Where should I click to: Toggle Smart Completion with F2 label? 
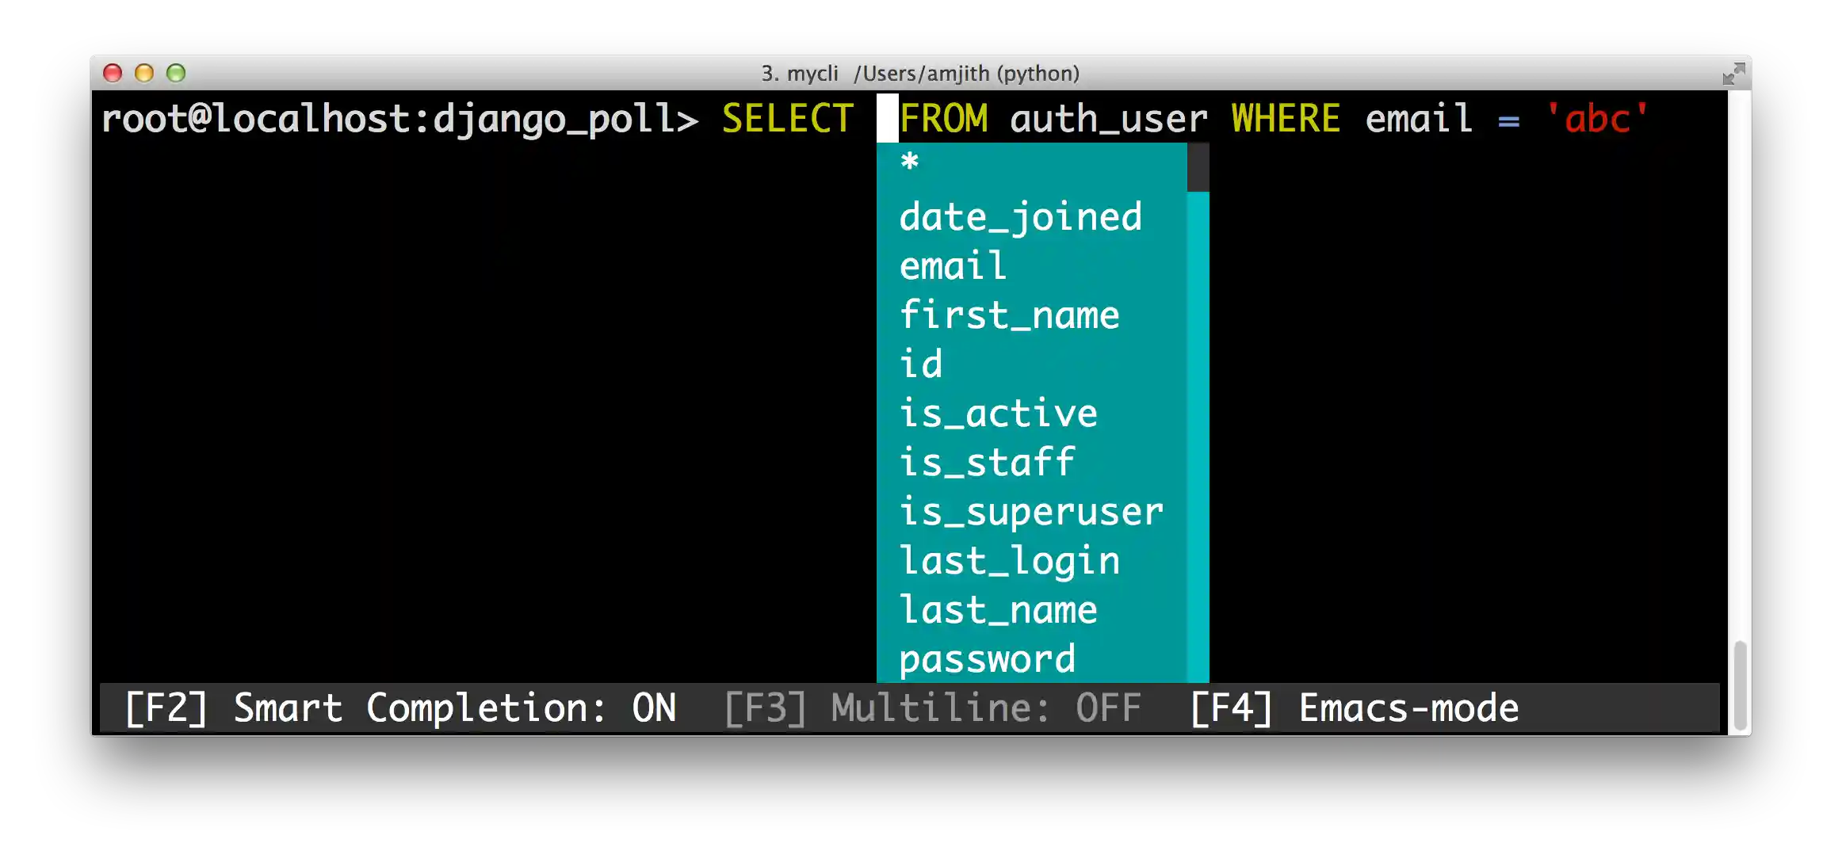(x=400, y=708)
